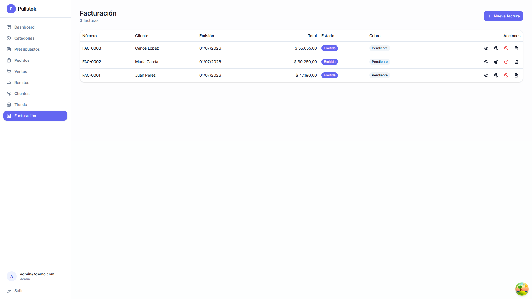The image size is (532, 299).
Task: Select the Facturación sidebar item
Action: click(x=35, y=116)
